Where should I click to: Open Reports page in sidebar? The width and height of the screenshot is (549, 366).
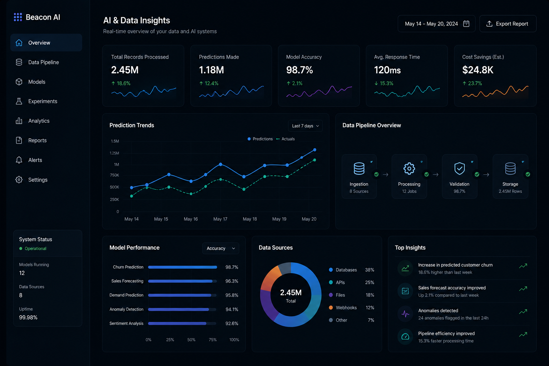pyautogui.click(x=46, y=140)
